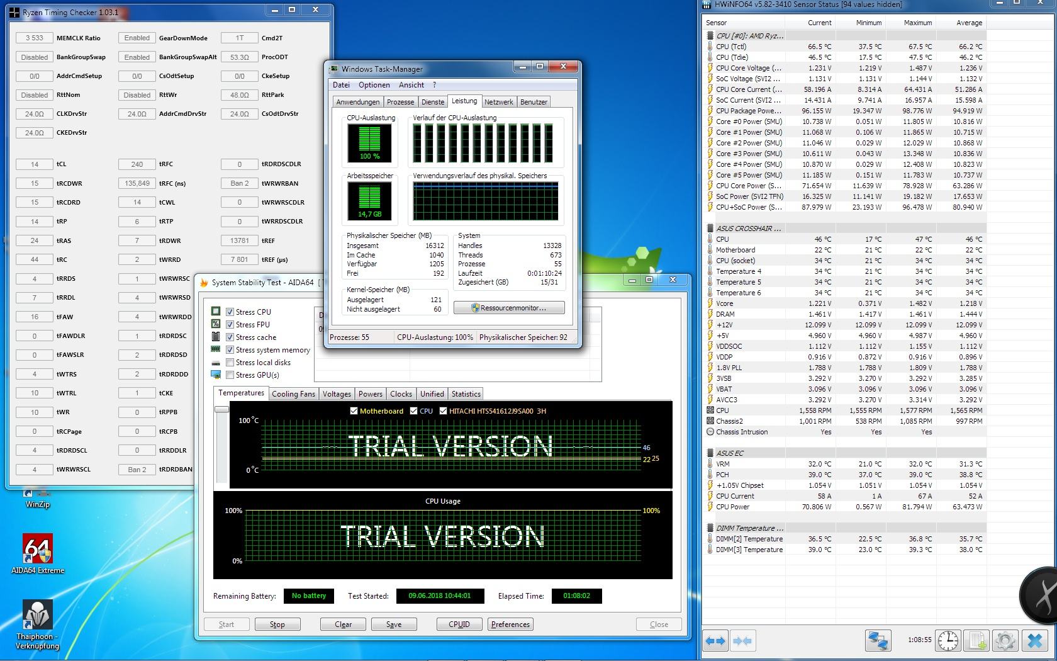Open HWiNFO sensor settings gear icon

click(x=1005, y=641)
